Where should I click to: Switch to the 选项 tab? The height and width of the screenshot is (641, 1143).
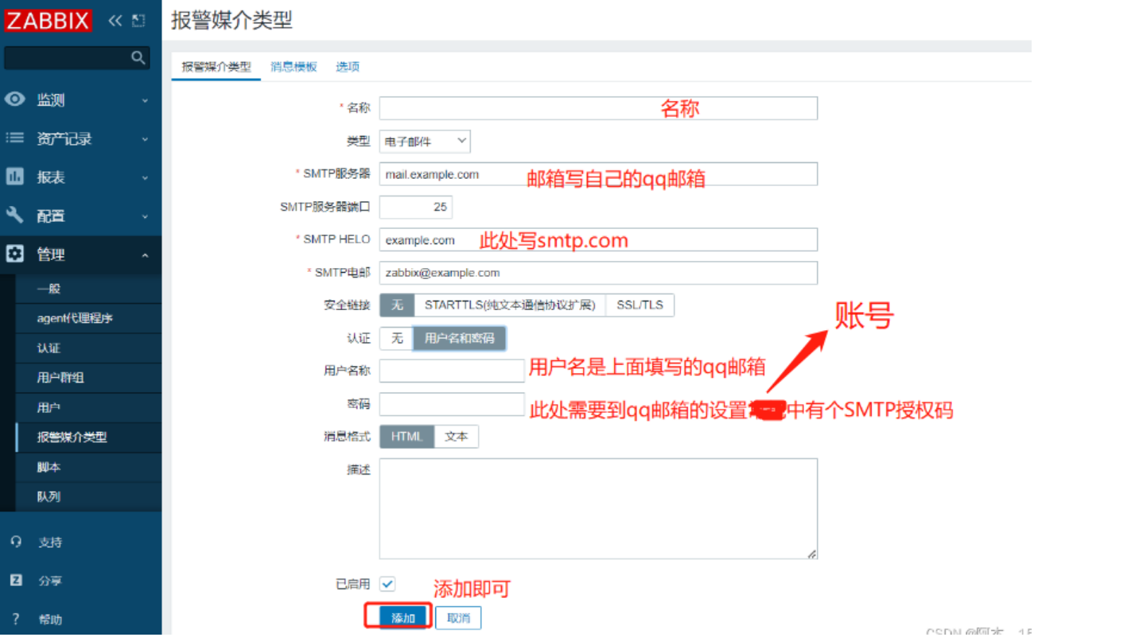coord(348,67)
